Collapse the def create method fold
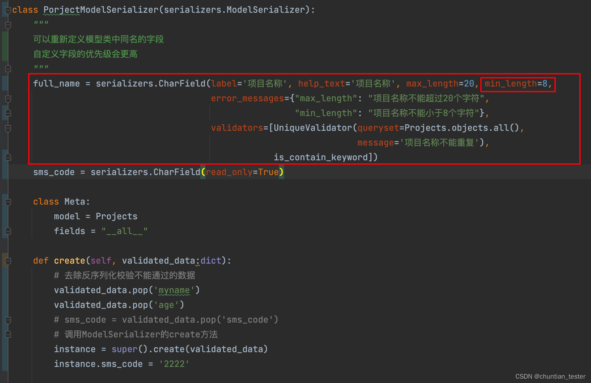The height and width of the screenshot is (383, 591). (8, 261)
